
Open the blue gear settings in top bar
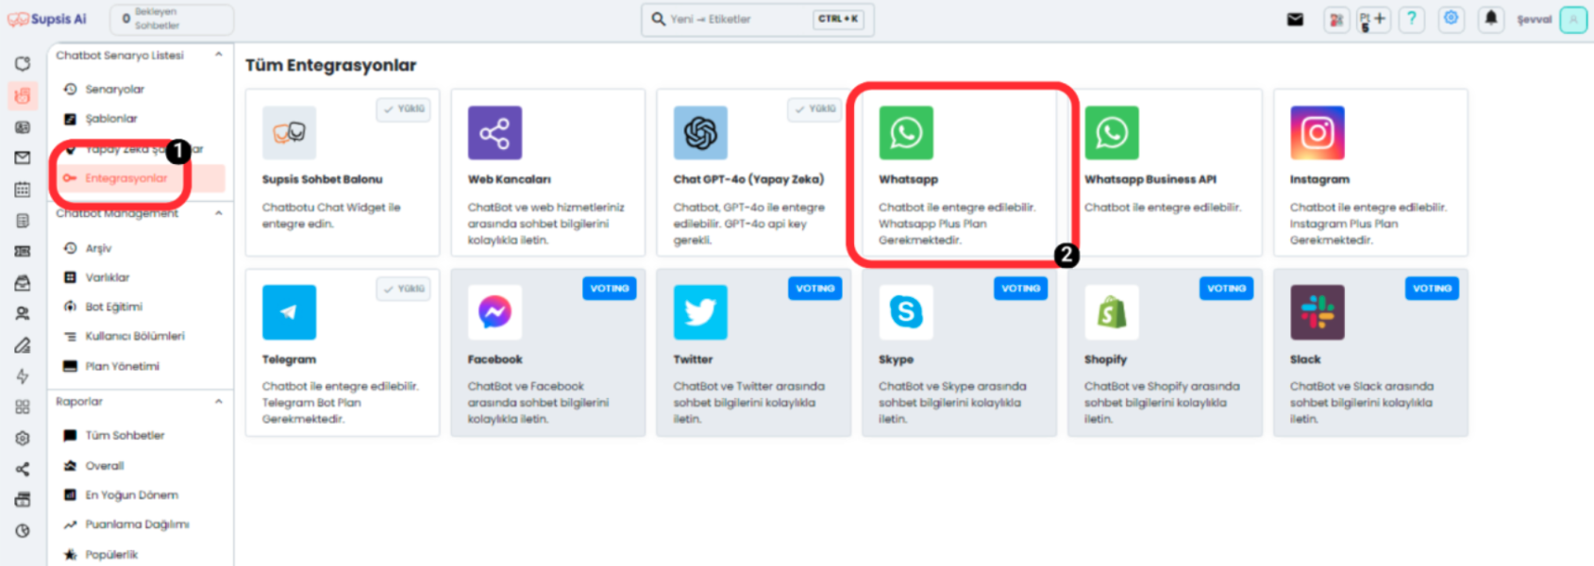pos(1451,19)
